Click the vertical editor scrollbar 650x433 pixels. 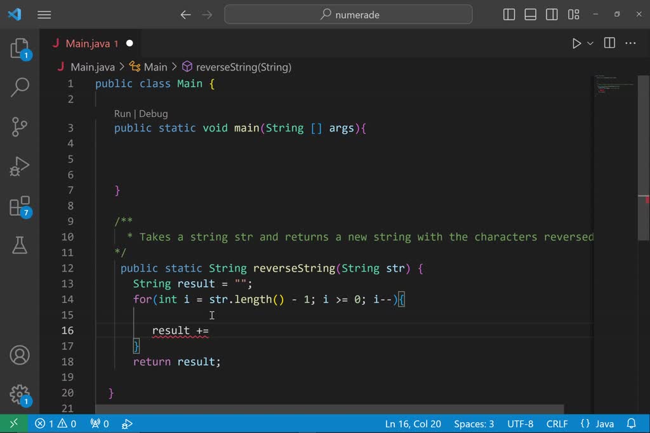click(x=644, y=157)
